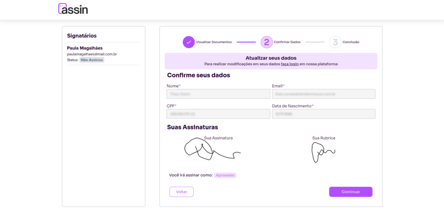Click the Data de Nascimento field
This screenshot has width=444, height=220.
point(323,114)
